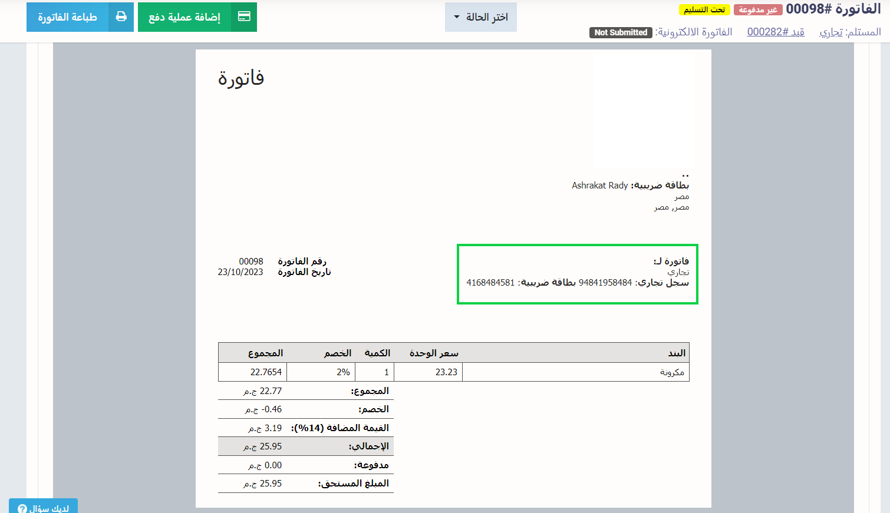Viewport: 890px width, 513px height.
Task: Click the invoice date 23/10/2023
Action: 240,272
